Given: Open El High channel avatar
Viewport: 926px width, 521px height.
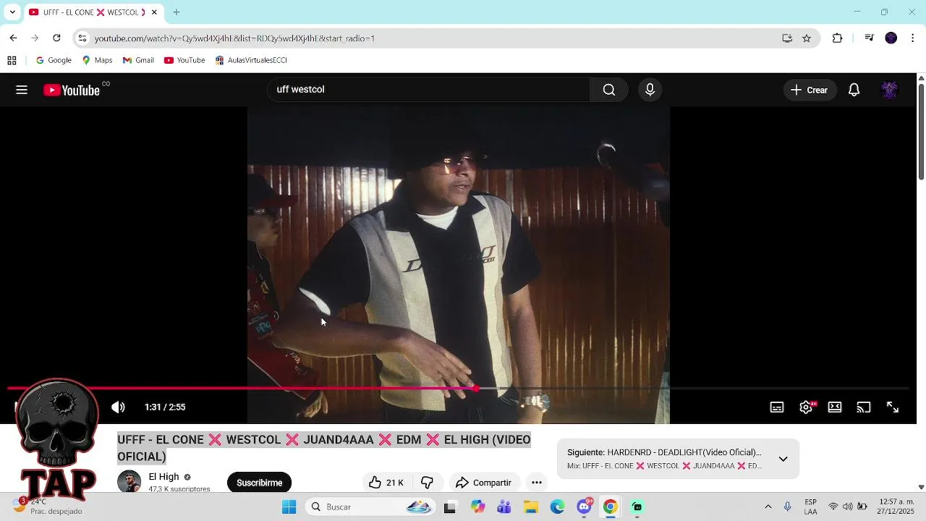Looking at the screenshot, I should point(129,482).
